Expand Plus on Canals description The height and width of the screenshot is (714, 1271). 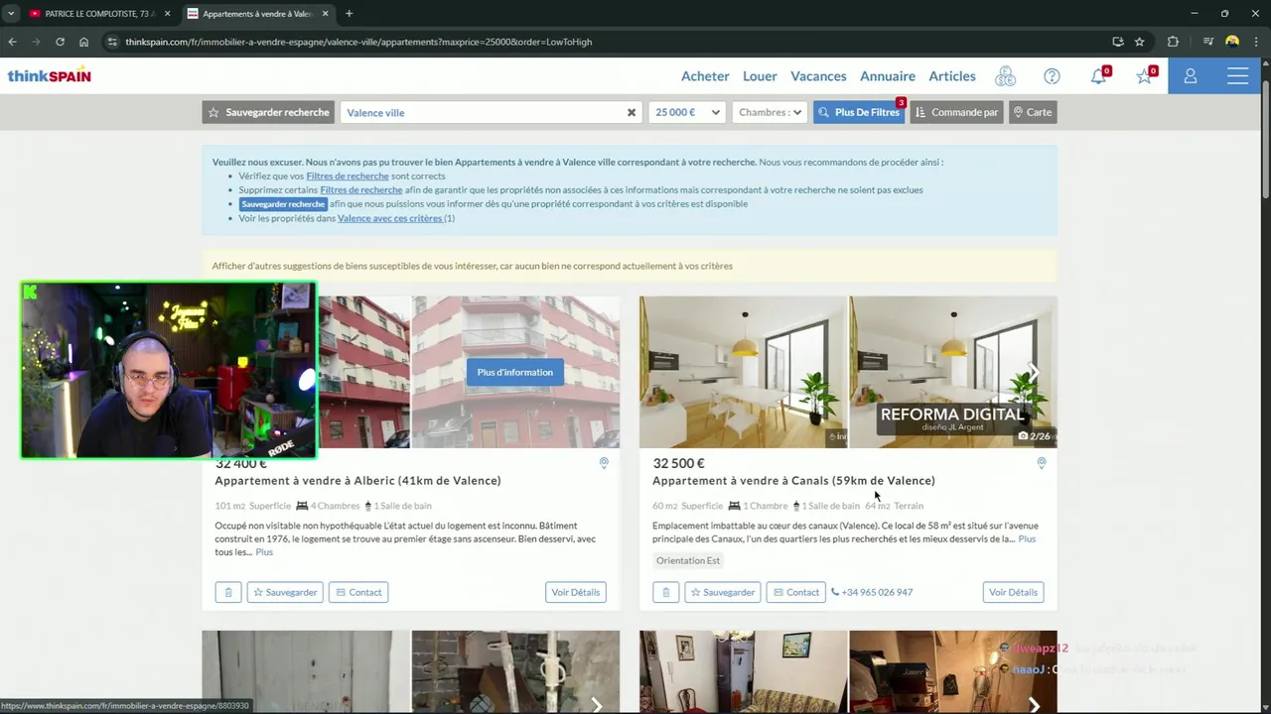pos(1027,539)
